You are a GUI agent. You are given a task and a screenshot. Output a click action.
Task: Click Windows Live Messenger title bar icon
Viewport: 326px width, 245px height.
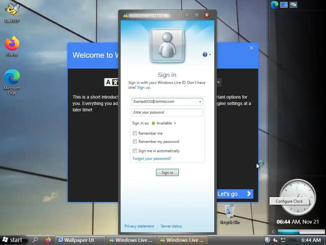pos(125,16)
